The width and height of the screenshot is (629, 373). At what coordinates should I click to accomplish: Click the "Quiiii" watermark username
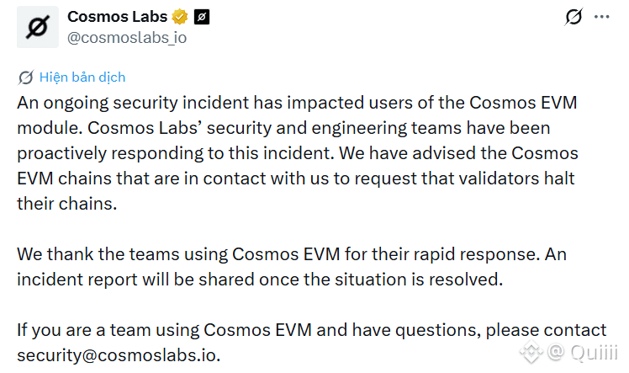594,353
